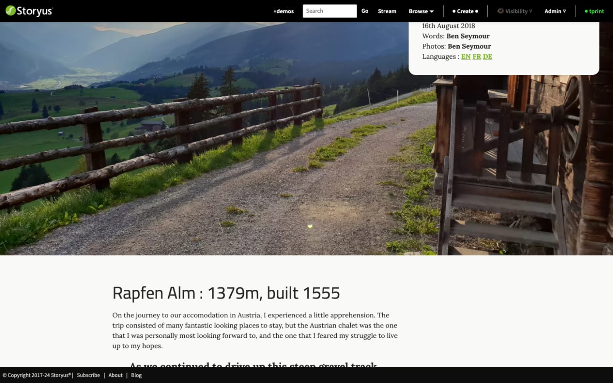The width and height of the screenshot is (613, 383).
Task: Select the date 16th August 2018
Action: (448, 26)
